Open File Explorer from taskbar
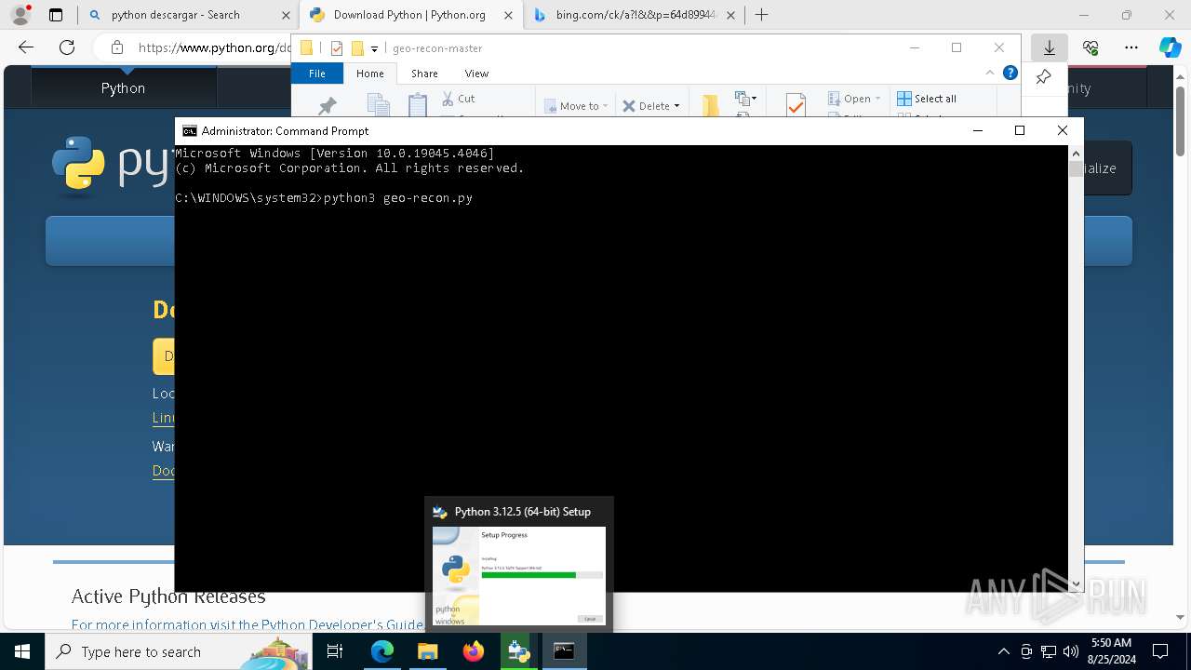This screenshot has width=1191, height=670. tap(428, 651)
